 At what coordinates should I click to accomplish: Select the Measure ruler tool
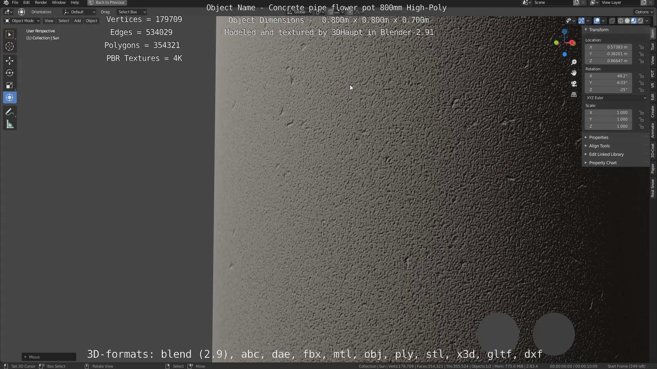click(x=10, y=125)
